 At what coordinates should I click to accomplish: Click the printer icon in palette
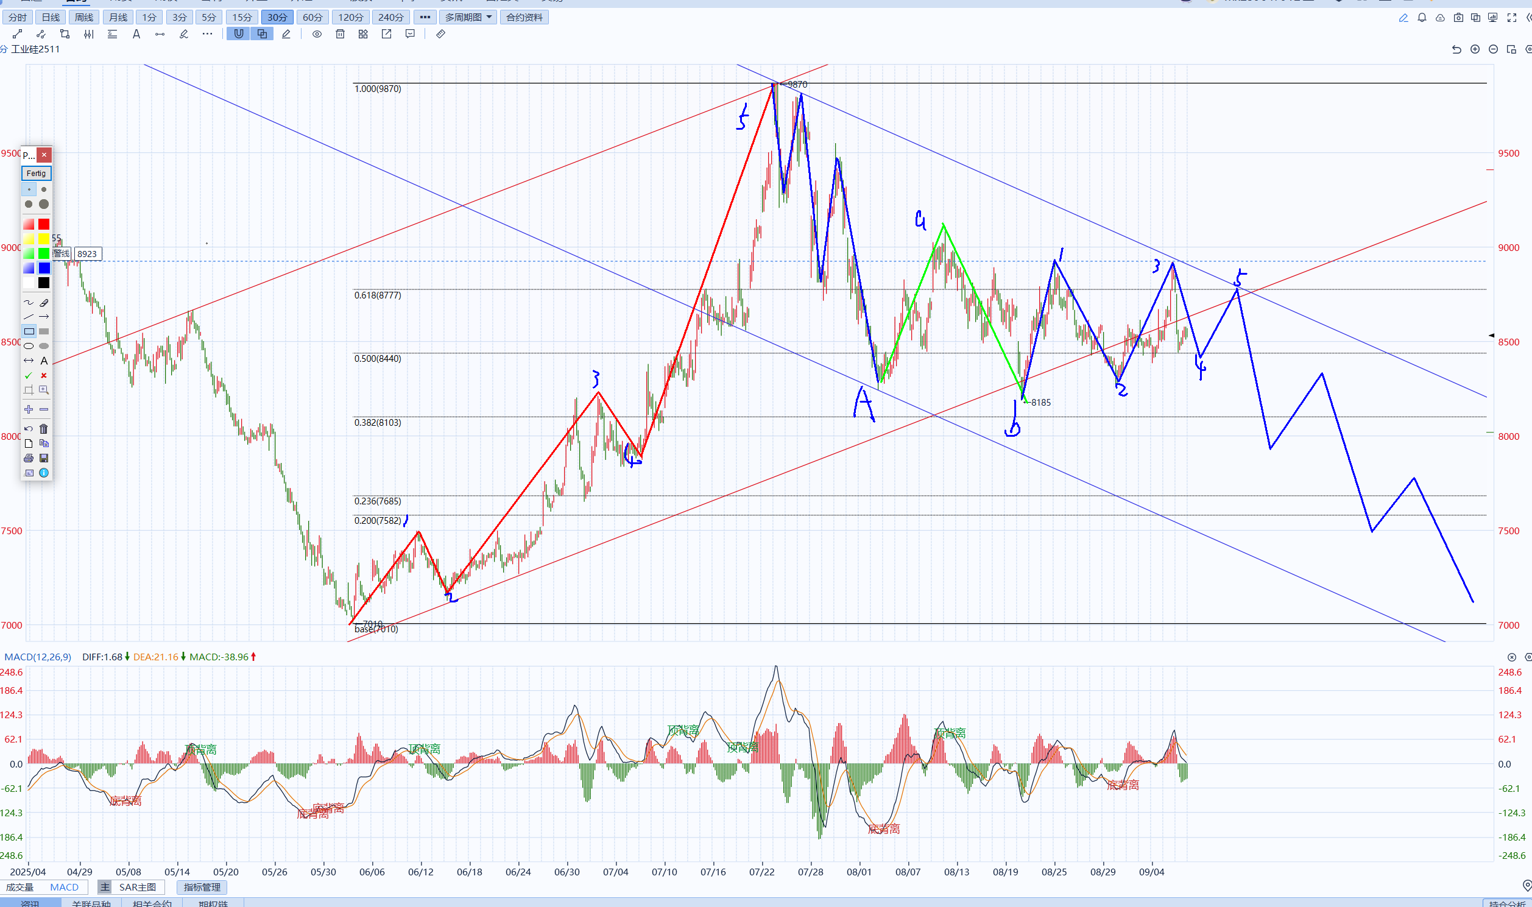point(29,458)
